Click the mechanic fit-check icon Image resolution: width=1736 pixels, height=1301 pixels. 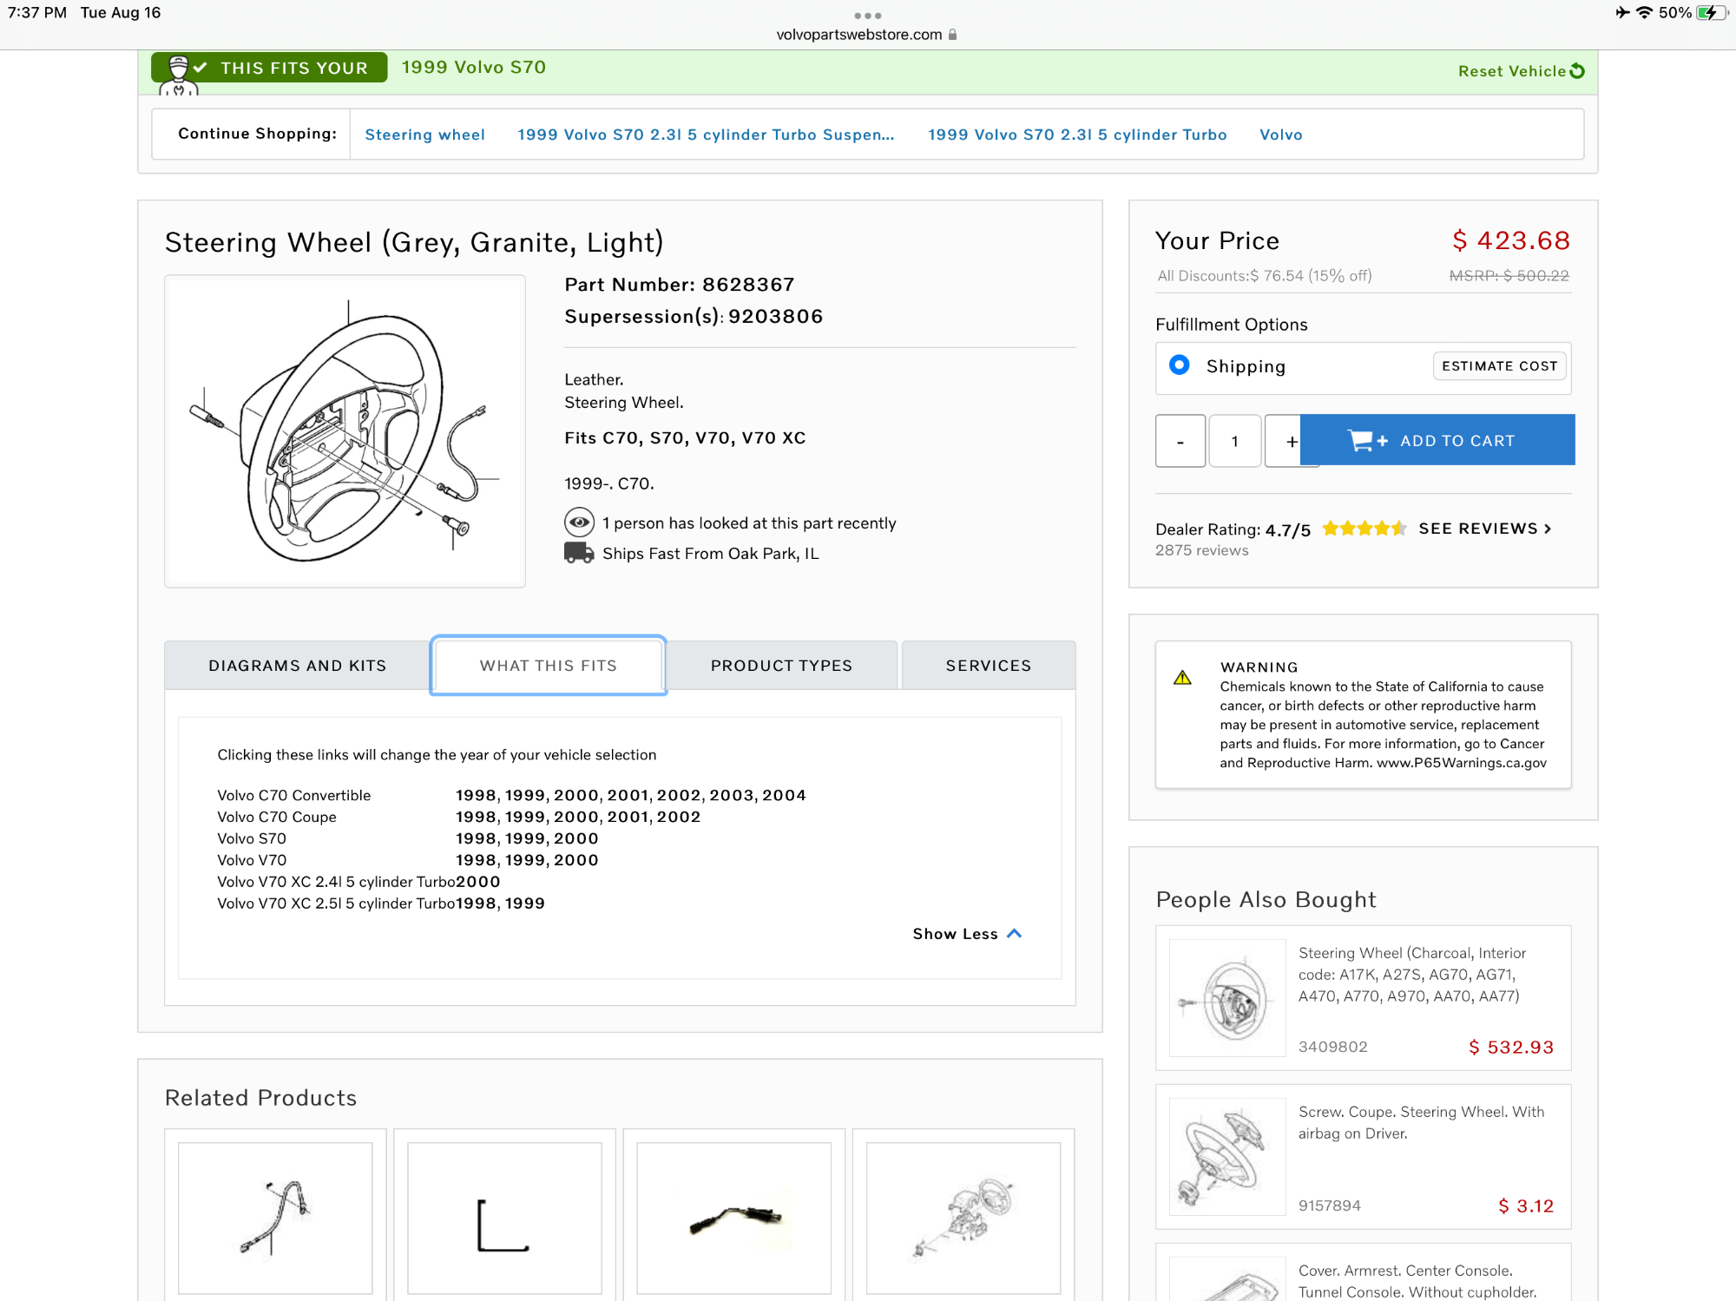click(x=179, y=73)
